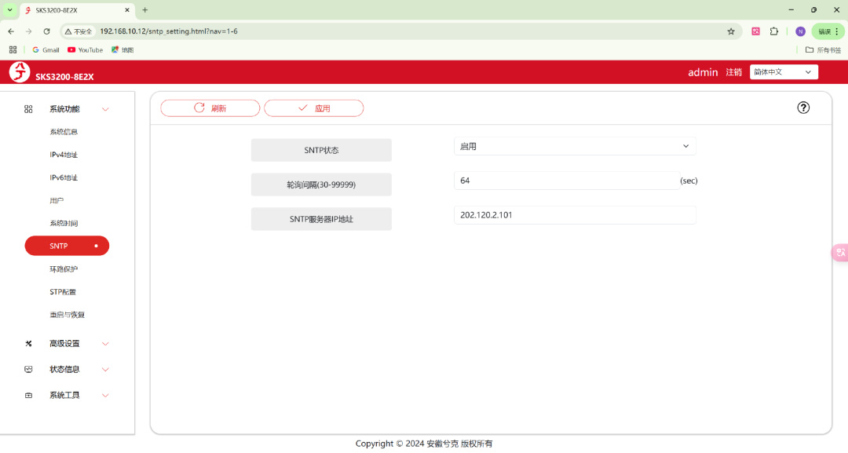Click 注销 to log out
This screenshot has width=848, height=453.
click(734, 72)
